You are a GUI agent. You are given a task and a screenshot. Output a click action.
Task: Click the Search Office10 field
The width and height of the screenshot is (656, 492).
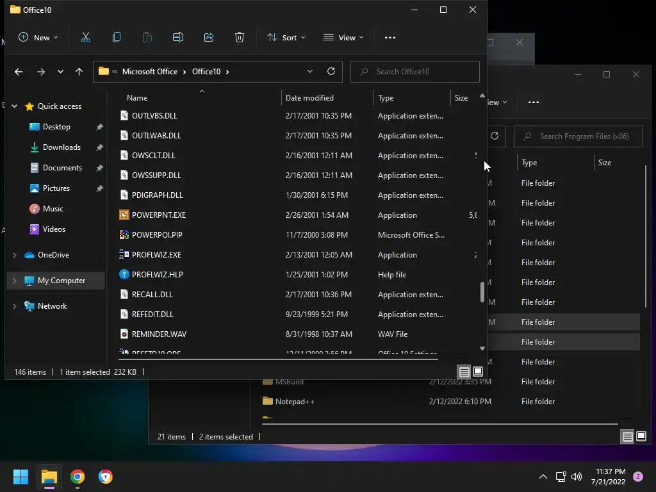click(x=414, y=72)
